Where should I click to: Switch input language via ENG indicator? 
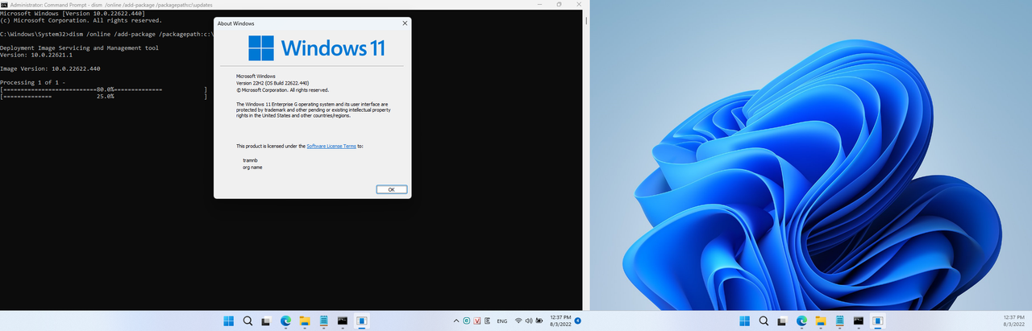click(x=502, y=321)
